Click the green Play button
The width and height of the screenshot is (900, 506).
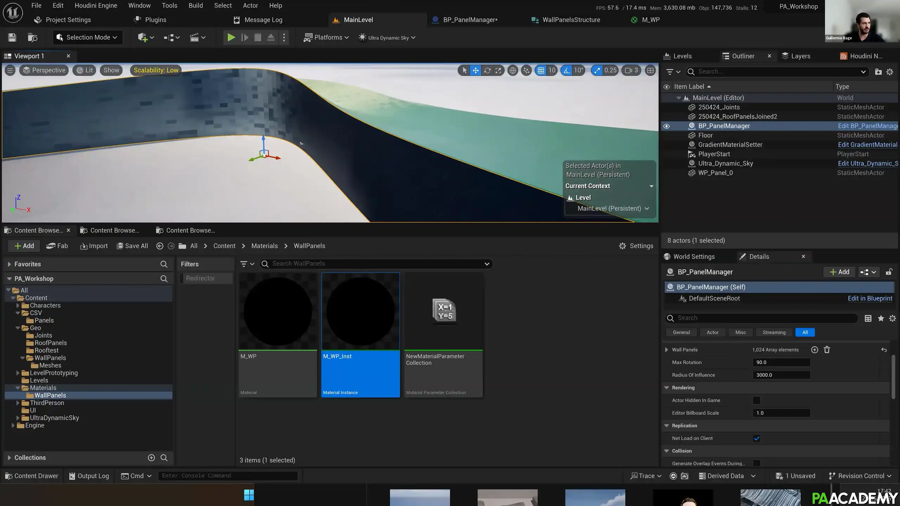(x=231, y=38)
